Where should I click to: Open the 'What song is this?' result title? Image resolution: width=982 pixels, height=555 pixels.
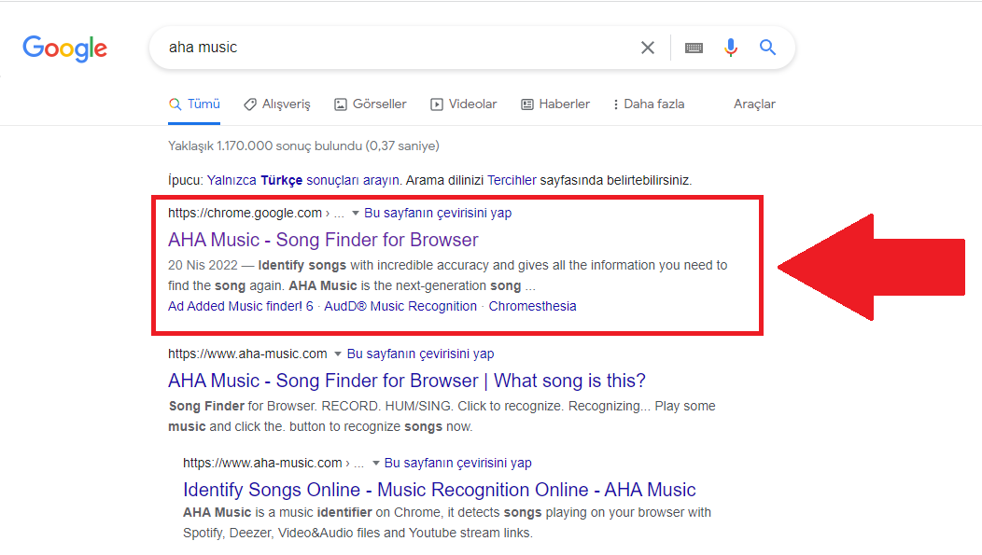point(406,381)
